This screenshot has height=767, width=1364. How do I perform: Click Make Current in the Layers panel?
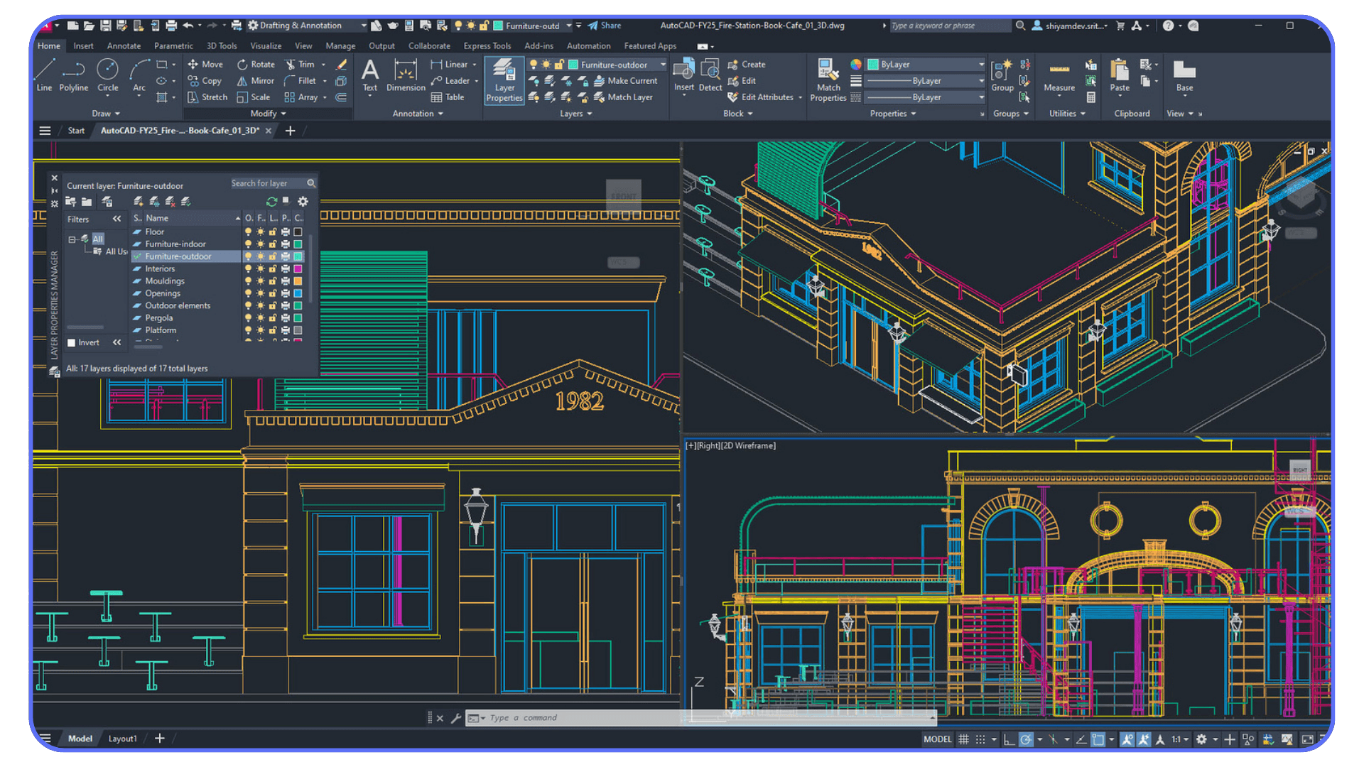coord(628,80)
